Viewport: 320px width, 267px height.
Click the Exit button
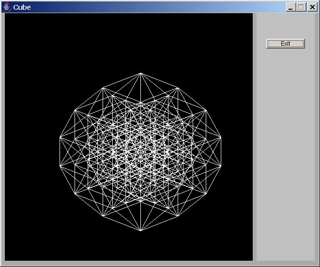click(285, 44)
